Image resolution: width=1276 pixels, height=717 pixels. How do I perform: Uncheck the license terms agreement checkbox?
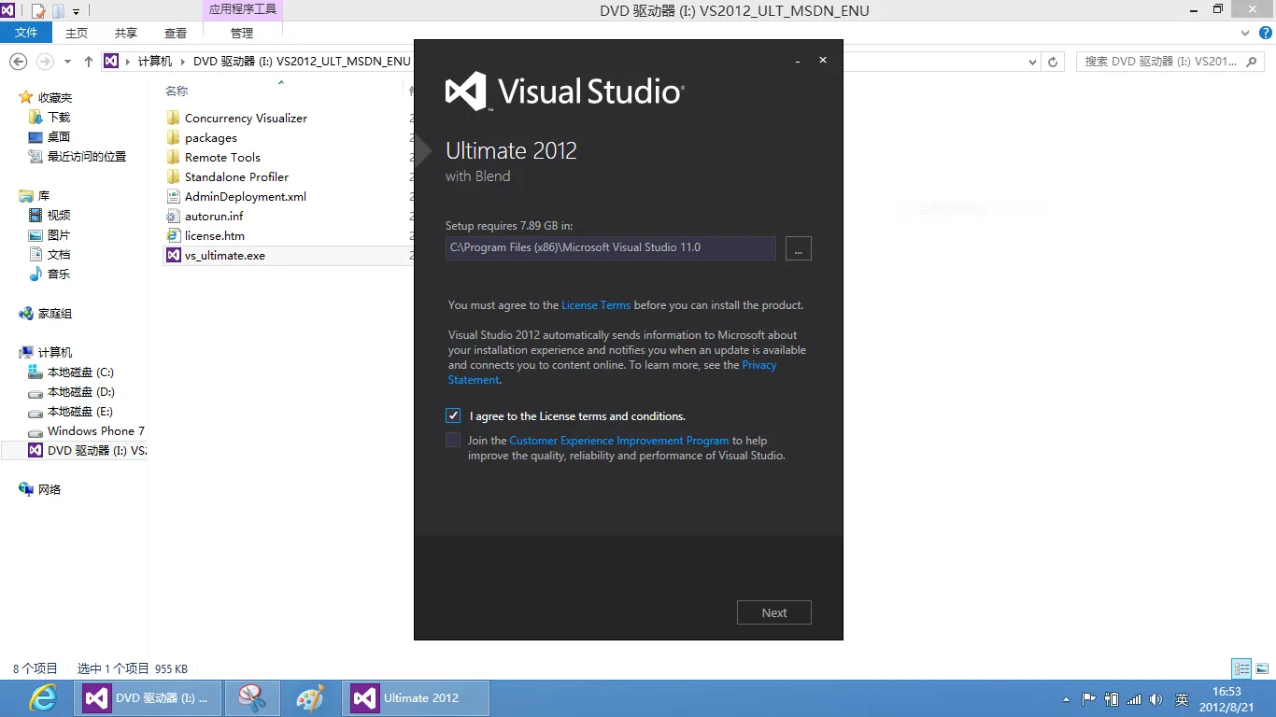coord(453,415)
